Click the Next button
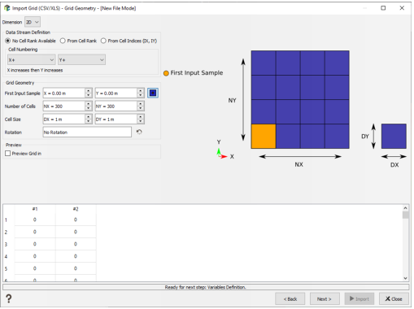The width and height of the screenshot is (414, 309). click(325, 299)
